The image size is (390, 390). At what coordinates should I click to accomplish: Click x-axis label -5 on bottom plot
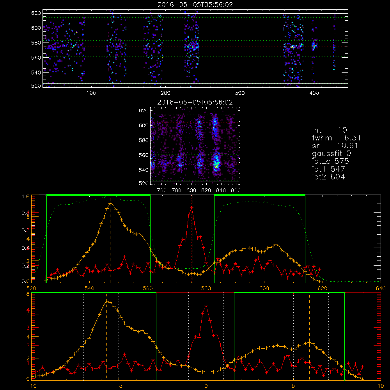click(119, 386)
